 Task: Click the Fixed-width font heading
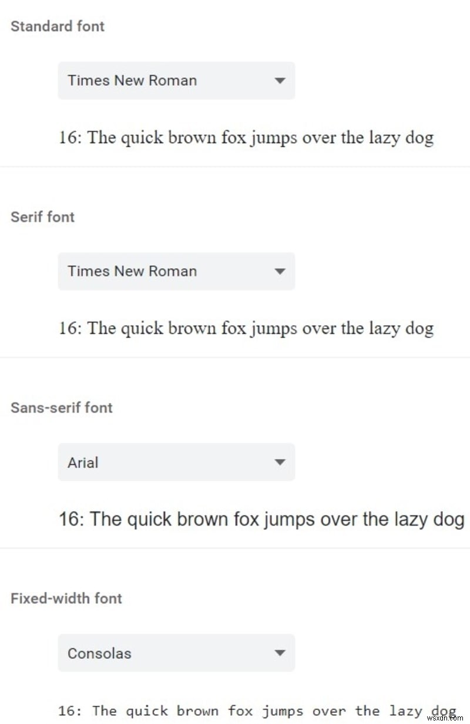click(66, 599)
